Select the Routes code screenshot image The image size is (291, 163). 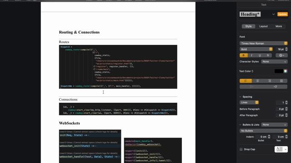[x=118, y=67]
